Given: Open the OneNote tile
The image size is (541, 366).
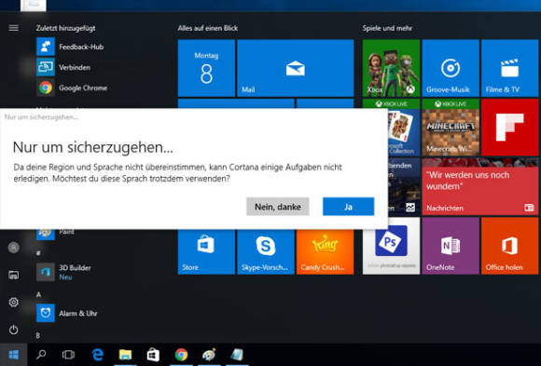Looking at the screenshot, I should pyautogui.click(x=451, y=246).
